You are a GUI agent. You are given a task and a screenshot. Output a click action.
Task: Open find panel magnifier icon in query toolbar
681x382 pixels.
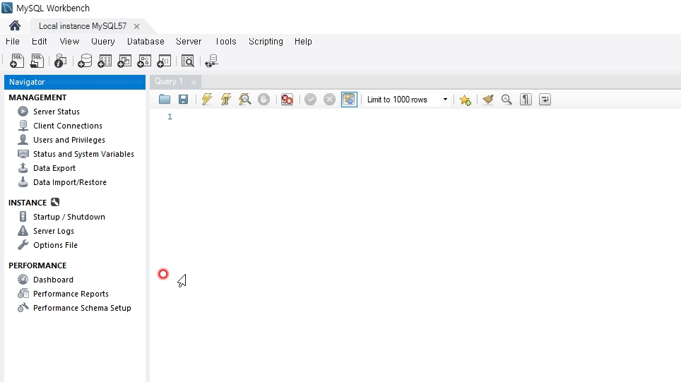507,100
